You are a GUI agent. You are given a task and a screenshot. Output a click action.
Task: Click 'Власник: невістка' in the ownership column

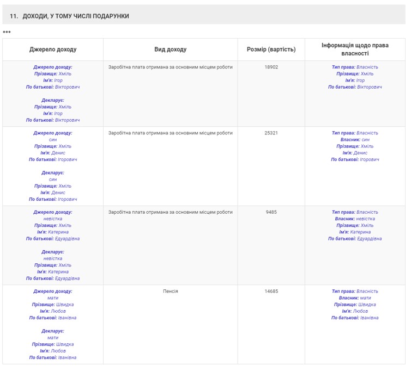point(355,219)
